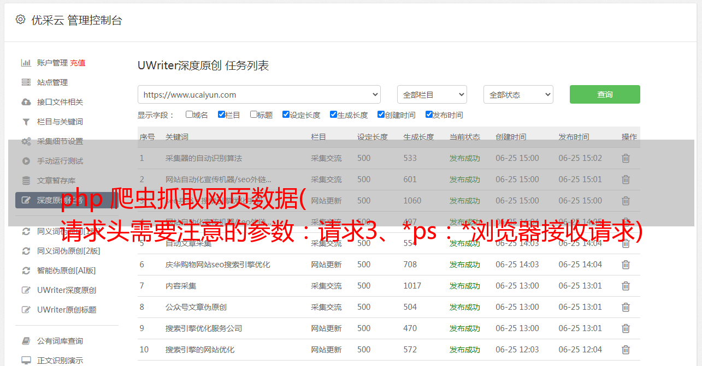This screenshot has height=366, width=702.
Task: Click the gears icon for 采集细节设置
Action: coord(26,141)
